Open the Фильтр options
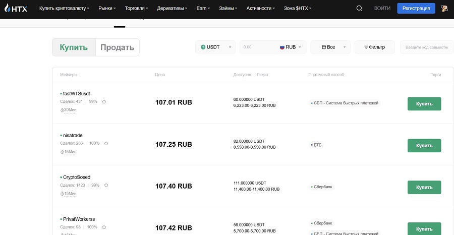This screenshot has height=235, width=454. click(374, 47)
